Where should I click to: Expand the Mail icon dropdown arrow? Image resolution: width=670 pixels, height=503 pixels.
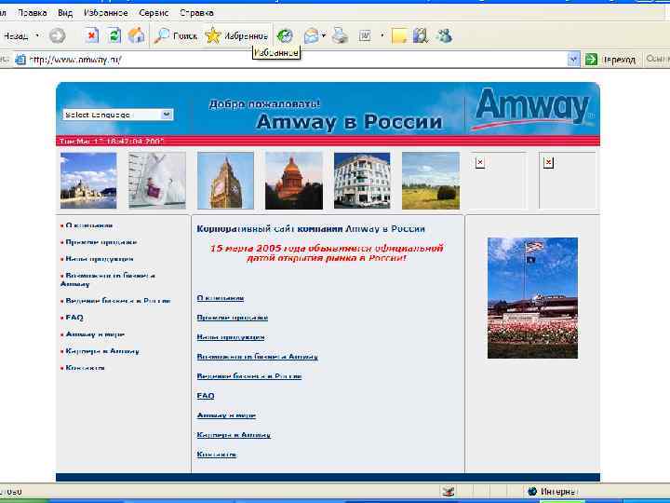point(324,36)
